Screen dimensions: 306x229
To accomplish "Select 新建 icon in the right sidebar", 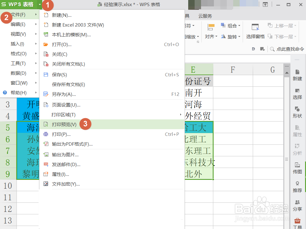I will click(x=297, y=75).
